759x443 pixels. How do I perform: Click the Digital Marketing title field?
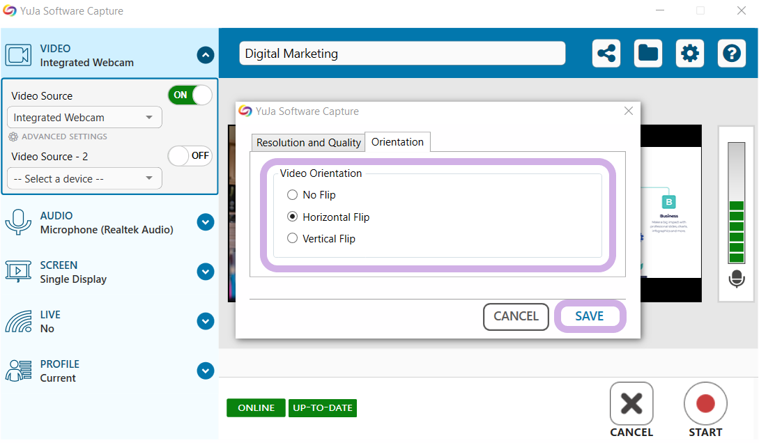coord(401,54)
